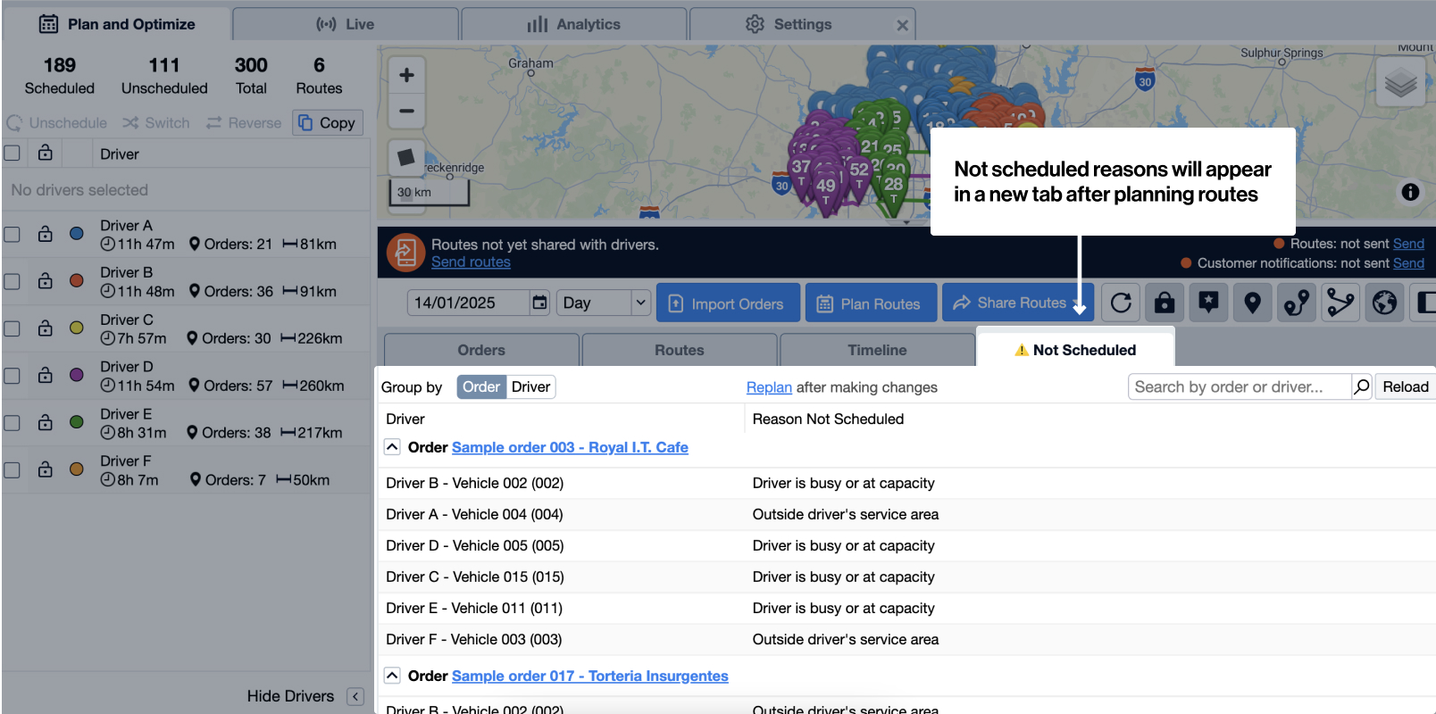Switch to the Timeline tab
1436x714 pixels.
coord(877,350)
